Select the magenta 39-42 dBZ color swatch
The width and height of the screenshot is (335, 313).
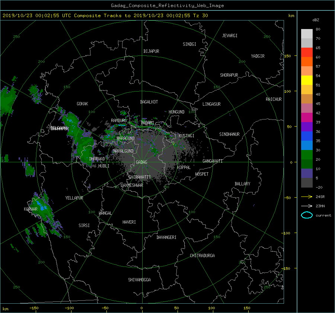307,118
